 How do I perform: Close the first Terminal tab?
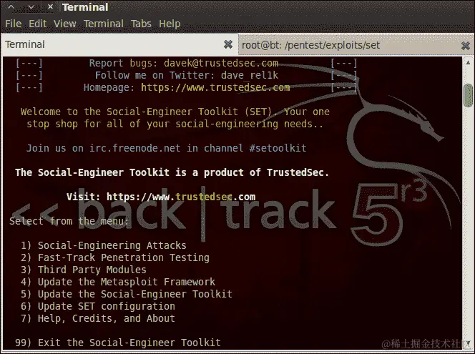click(x=228, y=44)
